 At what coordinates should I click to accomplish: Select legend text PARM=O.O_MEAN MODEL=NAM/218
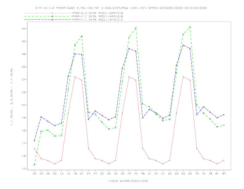97,13
